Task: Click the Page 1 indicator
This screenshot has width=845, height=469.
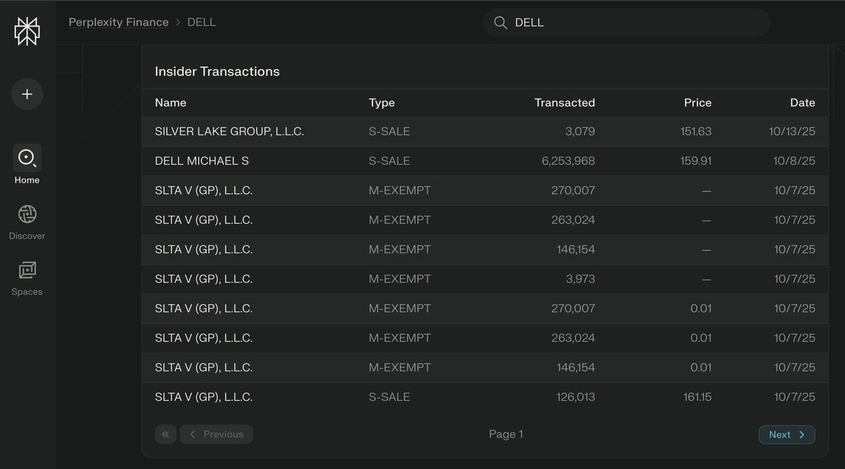Action: tap(506, 435)
